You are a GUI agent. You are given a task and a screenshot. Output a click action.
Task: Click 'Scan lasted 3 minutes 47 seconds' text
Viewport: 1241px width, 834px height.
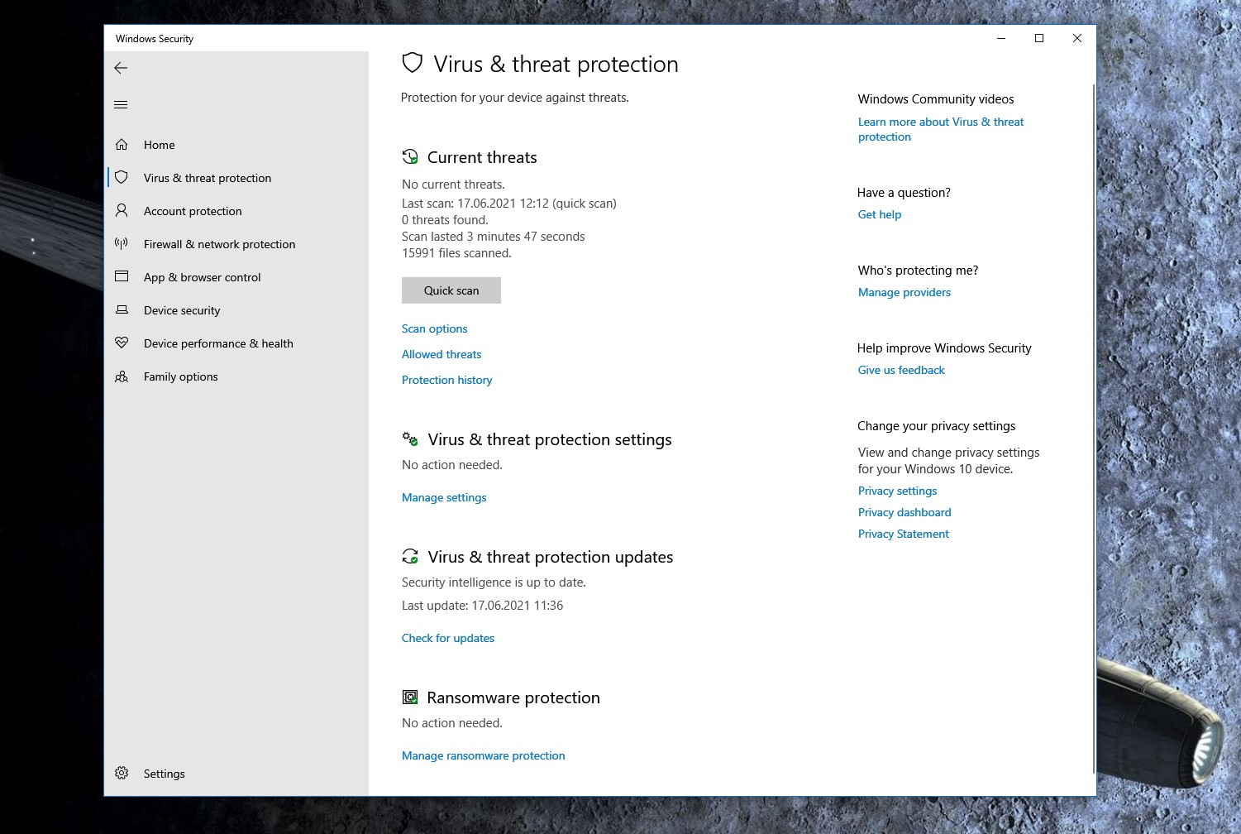(x=493, y=237)
